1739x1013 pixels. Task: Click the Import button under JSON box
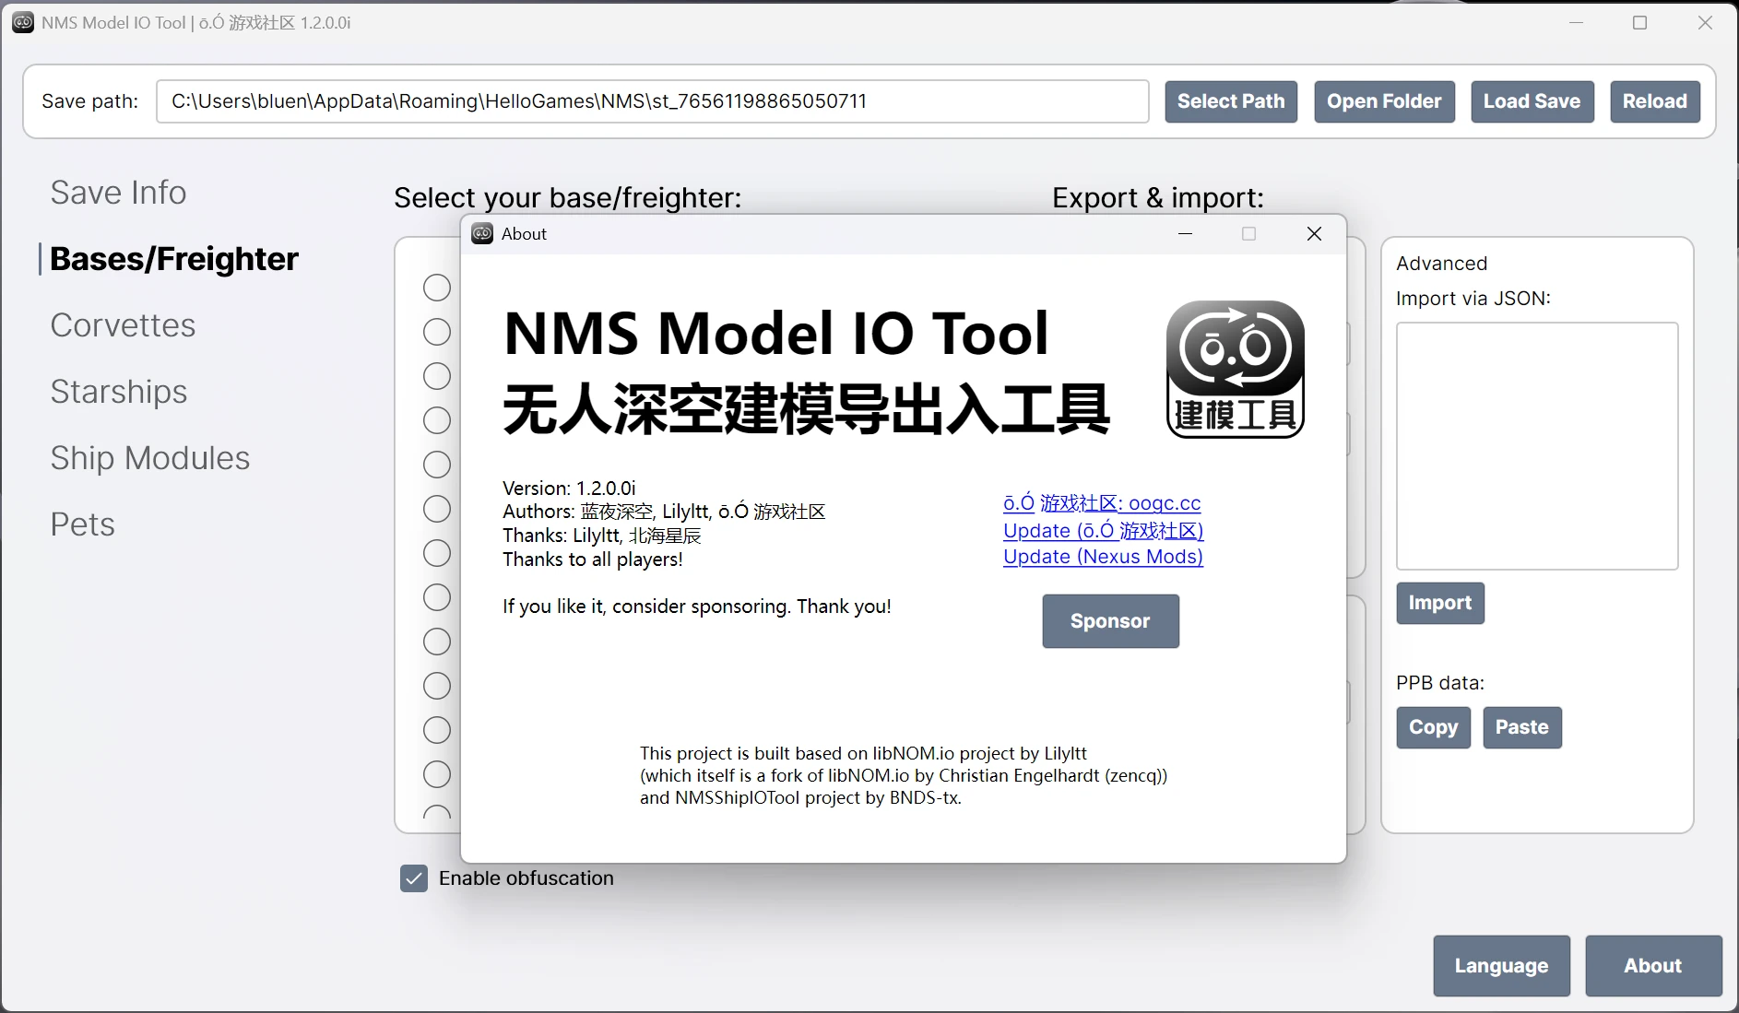[1440, 603]
